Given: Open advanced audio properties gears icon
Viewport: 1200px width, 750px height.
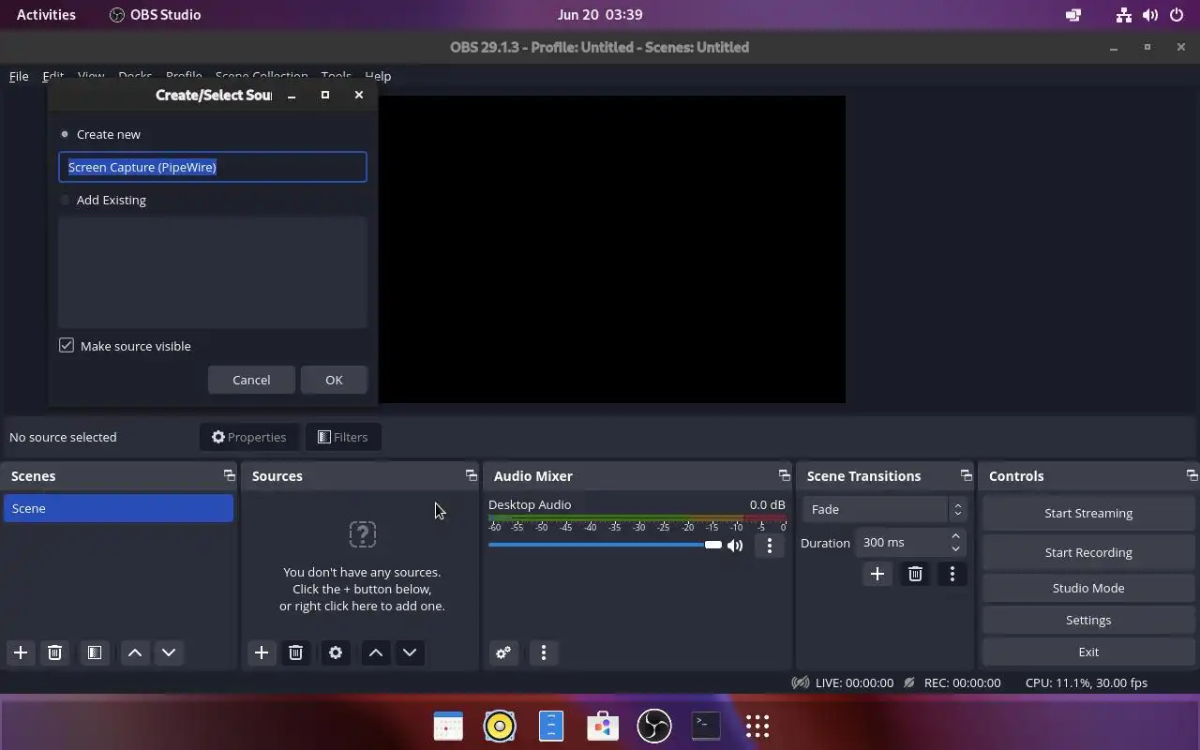Looking at the screenshot, I should tap(503, 652).
